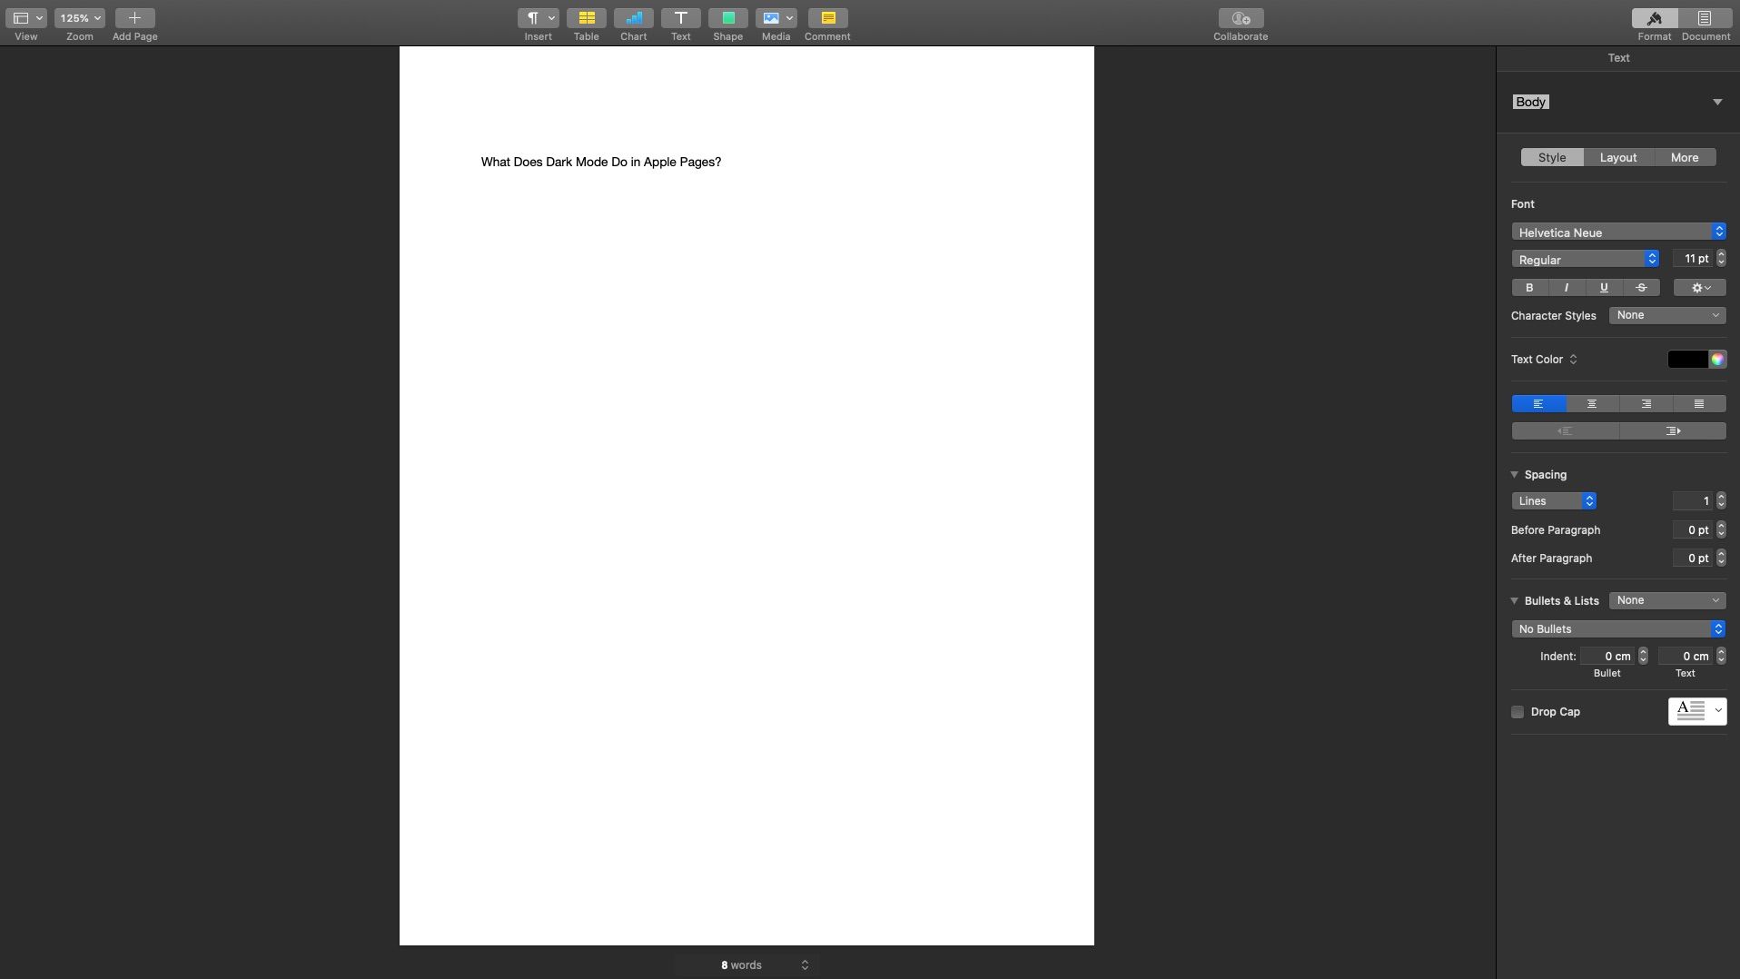This screenshot has width=1740, height=979.
Task: Open the Zoom level dropdown showing 125%
Action: (80, 18)
